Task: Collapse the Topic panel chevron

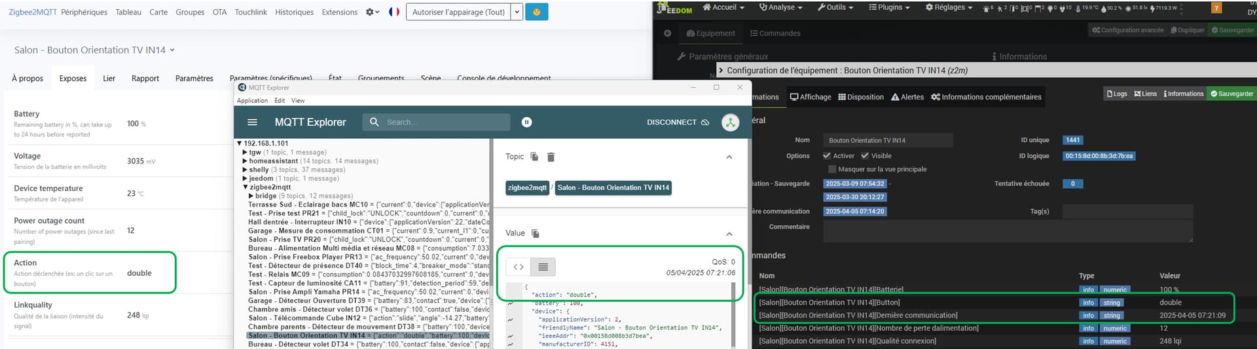Action: point(729,157)
